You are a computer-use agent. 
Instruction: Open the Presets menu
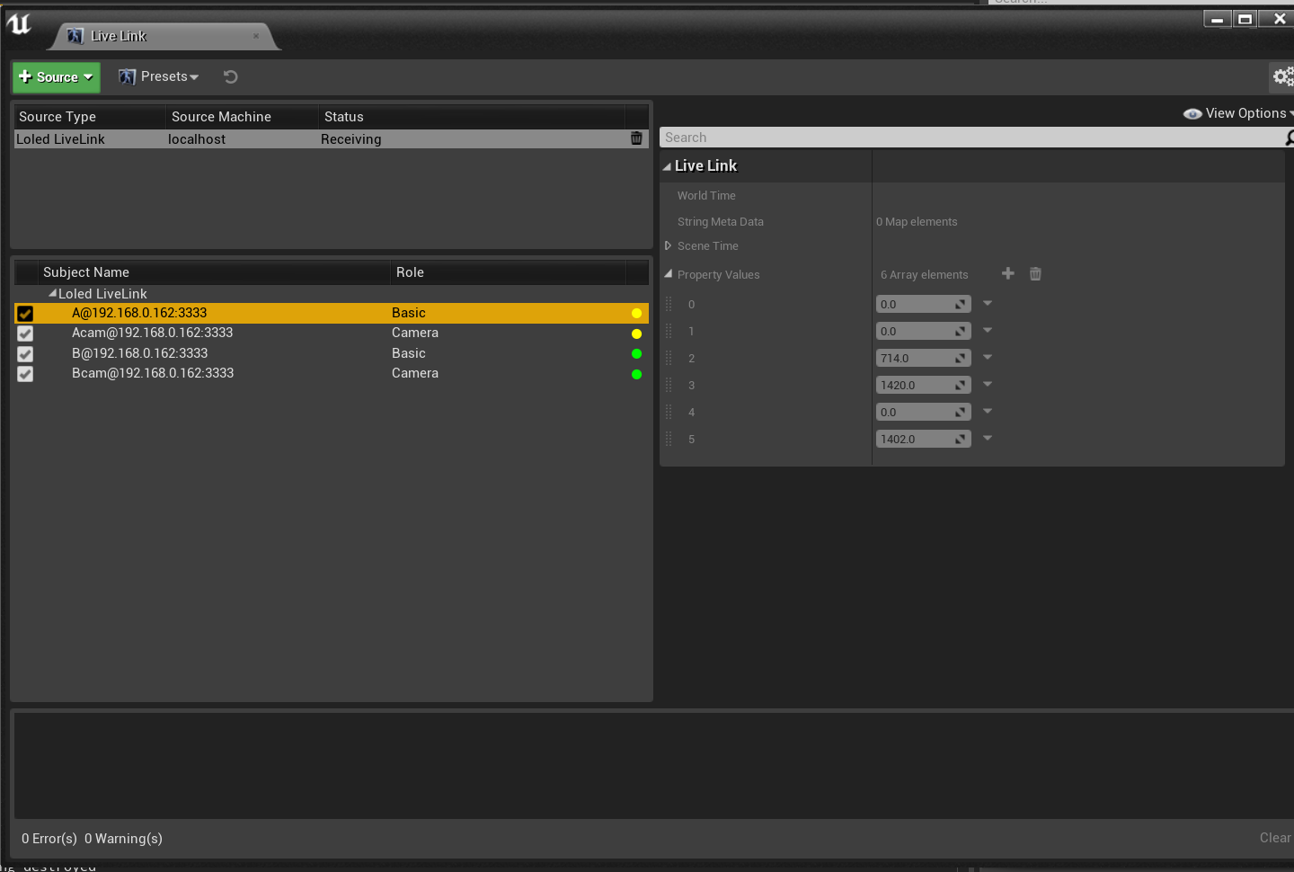coord(159,77)
